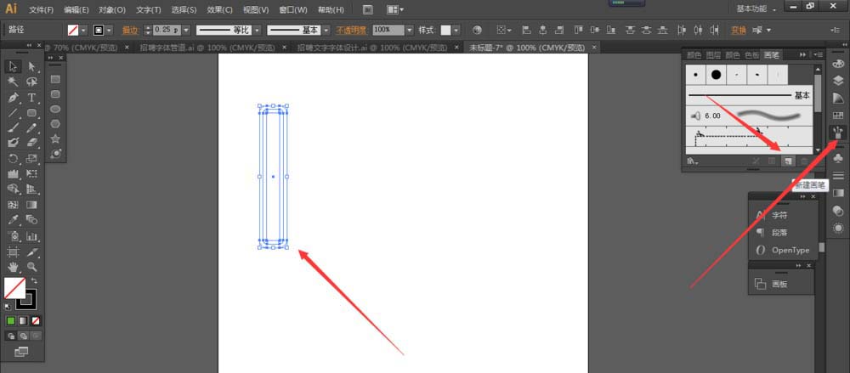This screenshot has height=373, width=850.
Task: Select the Artboard tool in toolbox
Action: [13, 252]
